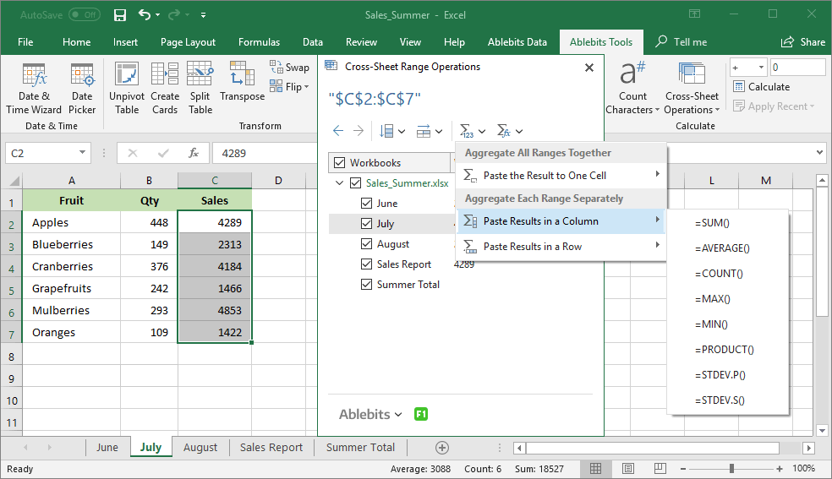Toggle the AutoSave switch

85,15
